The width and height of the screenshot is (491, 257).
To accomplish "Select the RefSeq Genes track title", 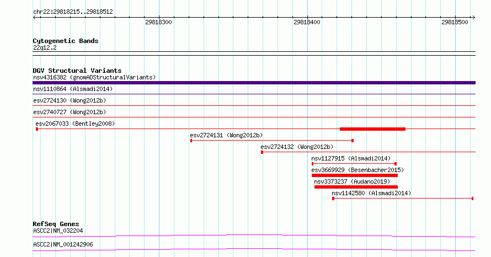I will tap(56, 224).
